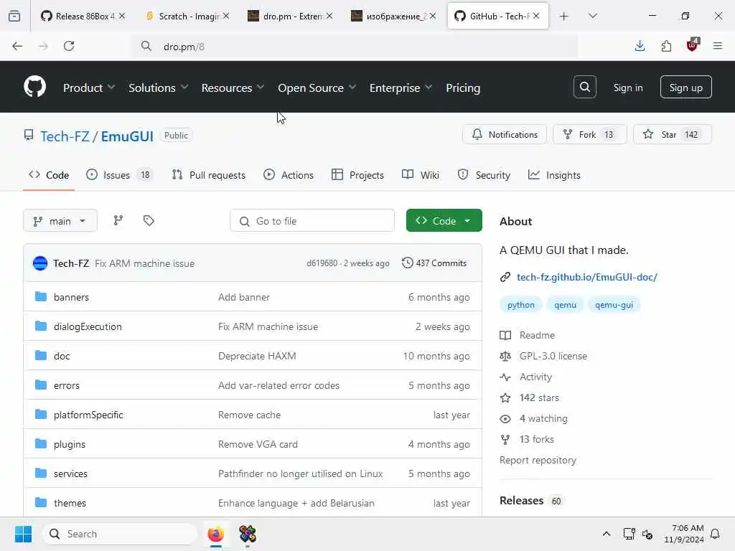This screenshot has width=735, height=551.
Task: Open the 437 Commits history link
Action: (x=434, y=263)
